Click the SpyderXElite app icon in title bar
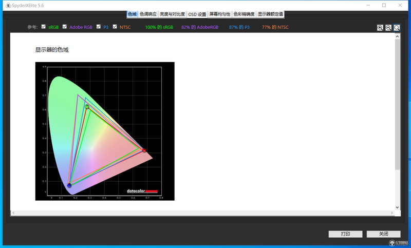411x248 pixels. pos(8,5)
